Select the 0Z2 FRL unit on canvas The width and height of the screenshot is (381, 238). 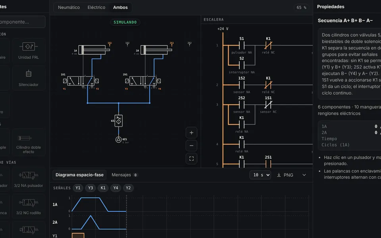pos(119,121)
